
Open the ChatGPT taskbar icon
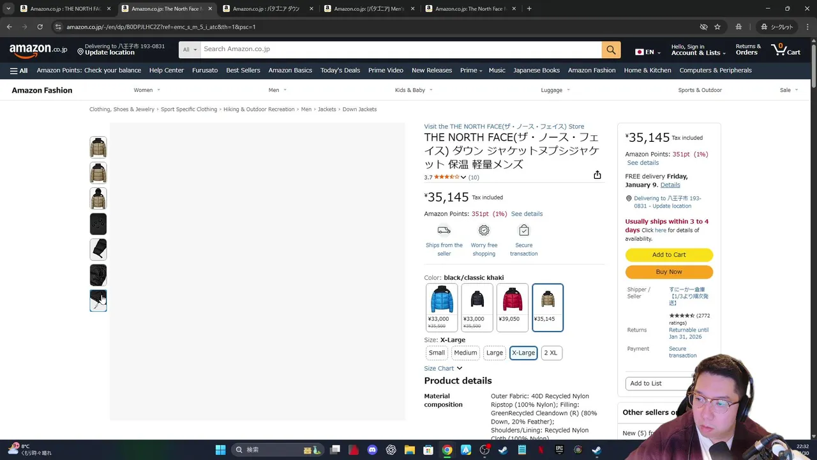tap(391, 450)
